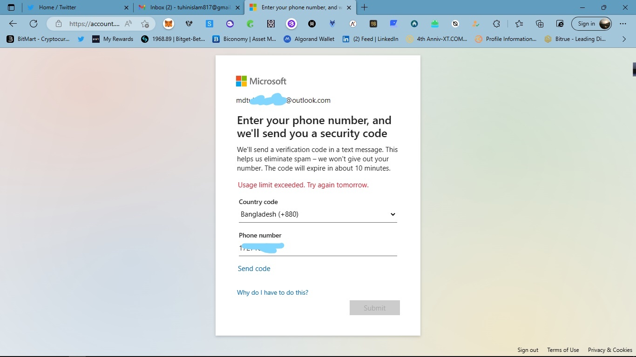The height and width of the screenshot is (357, 636).
Task: Click the Send code link
Action: (254, 269)
